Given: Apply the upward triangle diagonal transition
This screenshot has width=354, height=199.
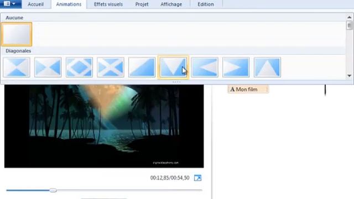Looking at the screenshot, I should (x=267, y=67).
